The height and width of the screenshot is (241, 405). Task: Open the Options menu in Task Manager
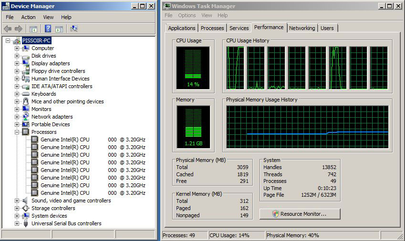187,15
